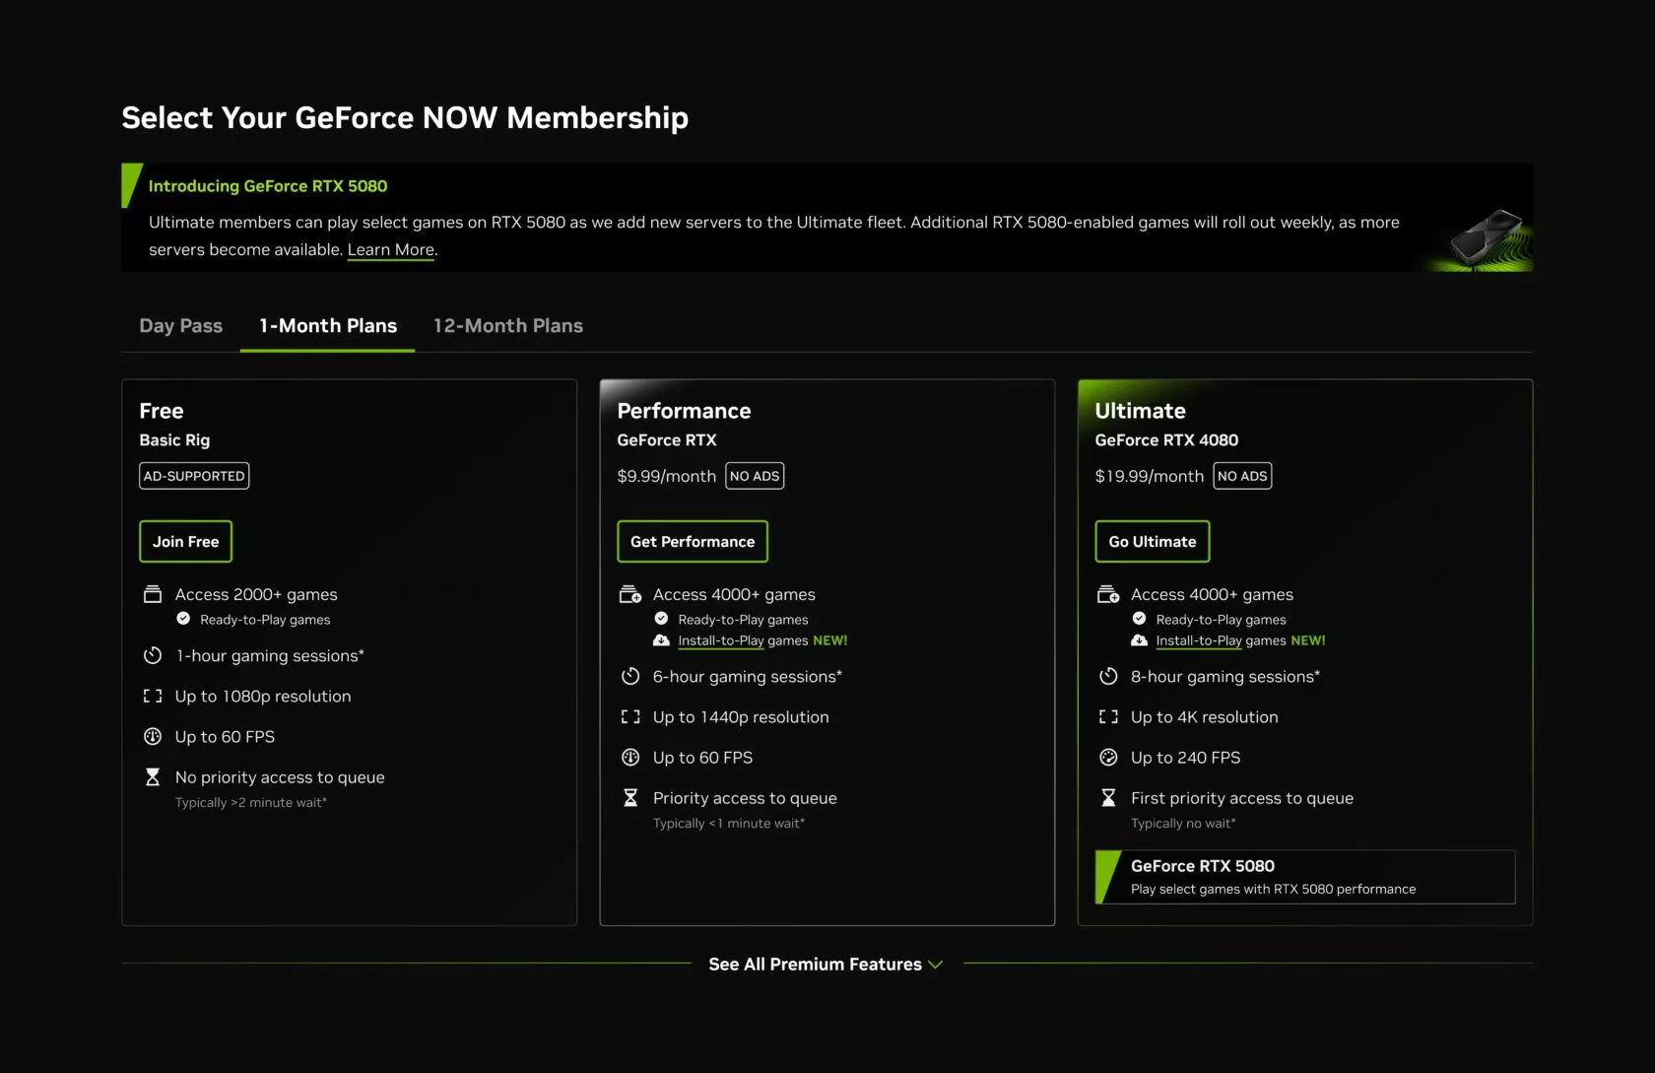This screenshot has width=1655, height=1073.
Task: Click the Ultimate plan games library icon
Action: 1108,594
